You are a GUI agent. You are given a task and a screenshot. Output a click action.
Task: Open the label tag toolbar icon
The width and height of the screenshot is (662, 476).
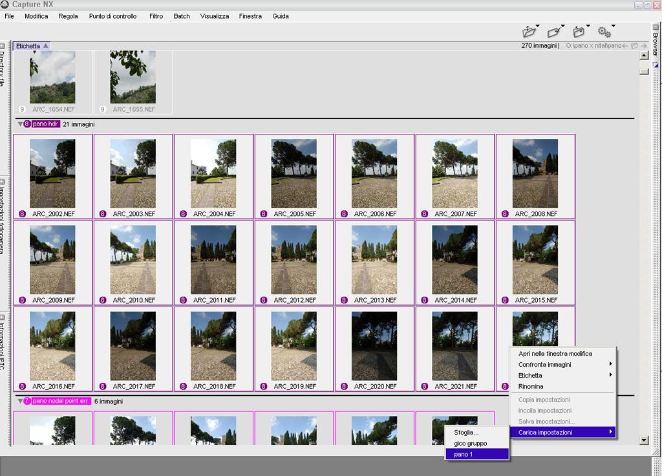tap(553, 32)
